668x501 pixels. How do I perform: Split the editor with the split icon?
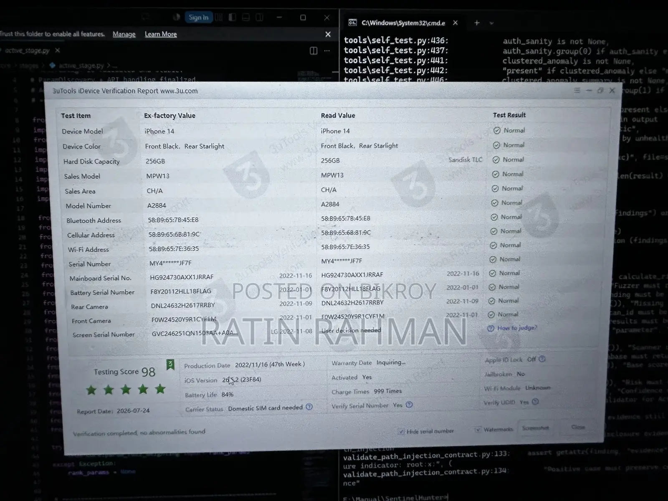pyautogui.click(x=314, y=51)
